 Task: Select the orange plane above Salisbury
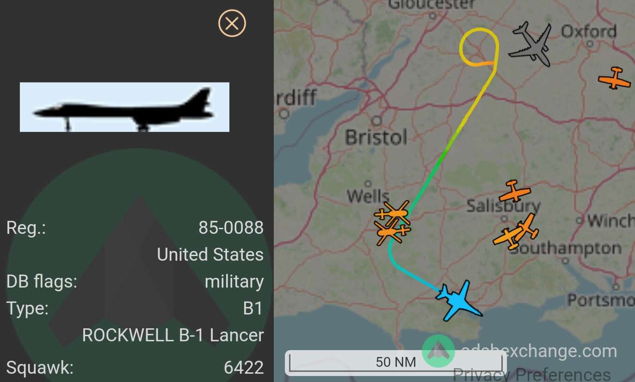(514, 191)
